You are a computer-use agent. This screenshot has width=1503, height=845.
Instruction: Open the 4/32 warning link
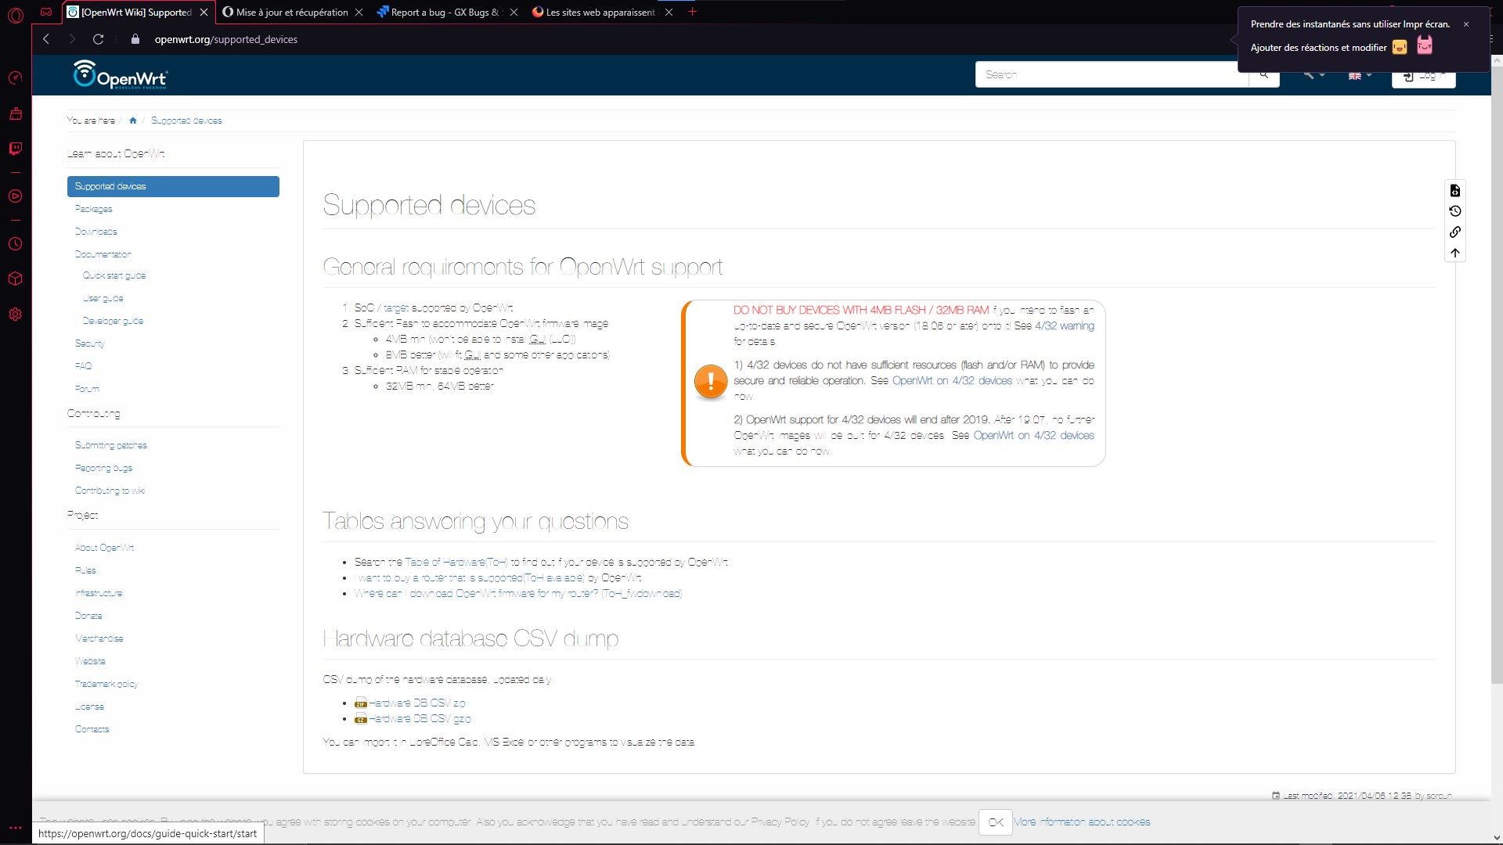1065,325
